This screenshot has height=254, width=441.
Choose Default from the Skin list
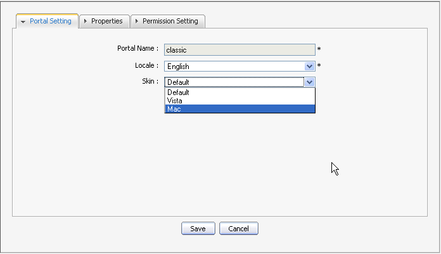[x=240, y=92]
